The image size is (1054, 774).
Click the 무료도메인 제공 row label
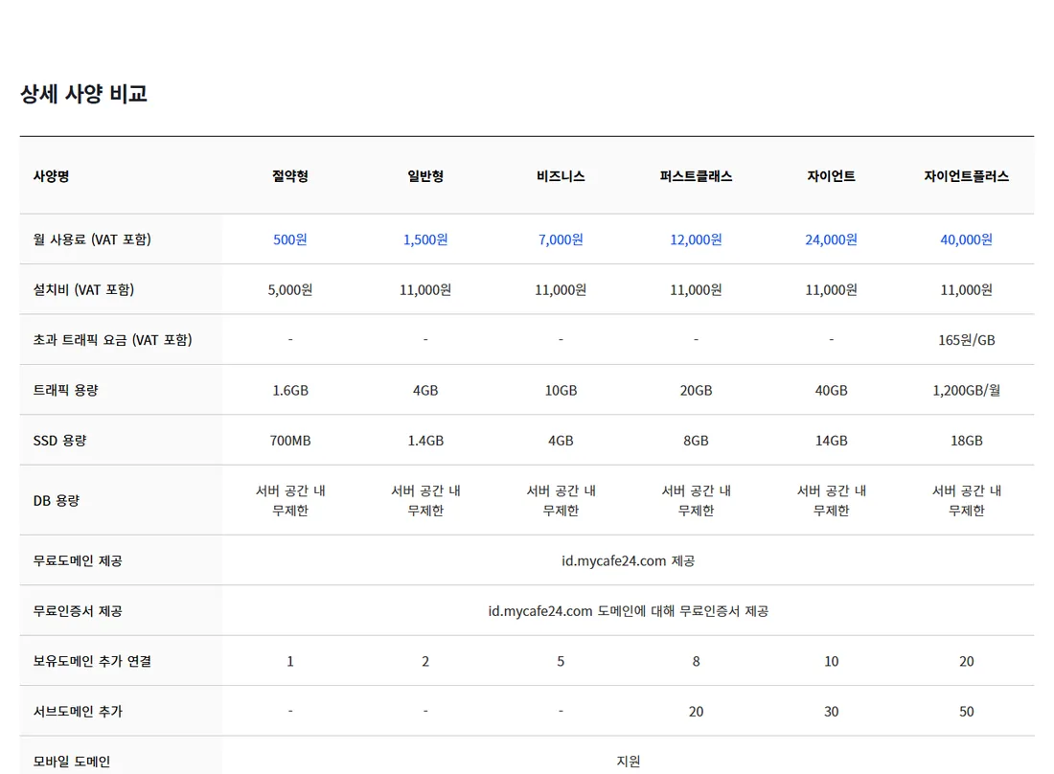(x=78, y=561)
